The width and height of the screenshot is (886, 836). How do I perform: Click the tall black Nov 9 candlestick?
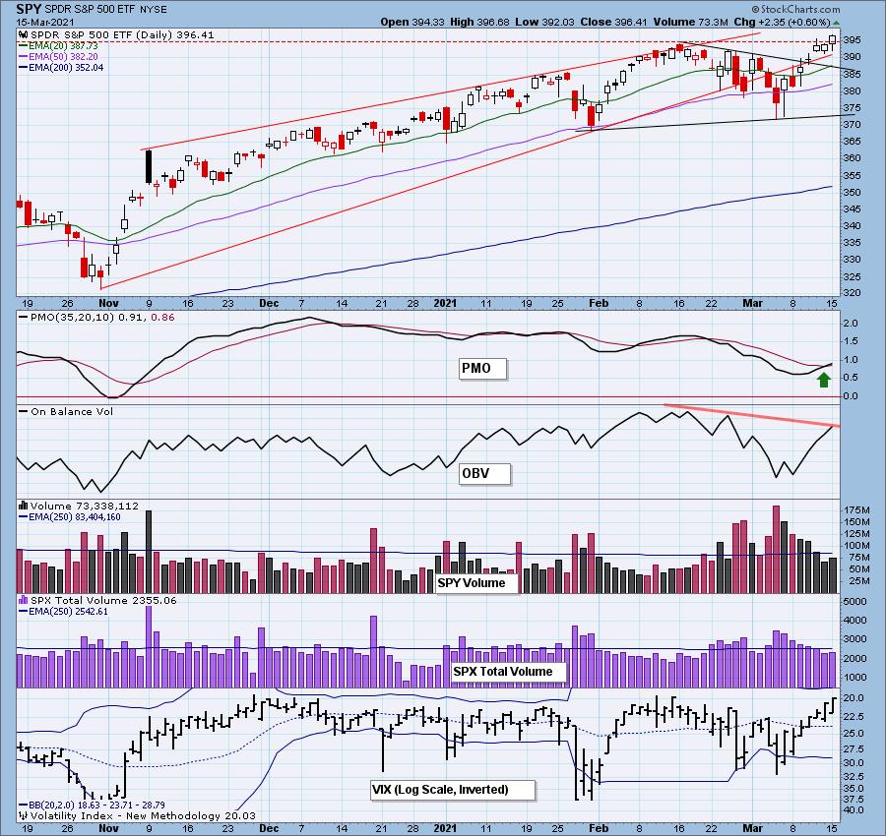[x=150, y=167]
